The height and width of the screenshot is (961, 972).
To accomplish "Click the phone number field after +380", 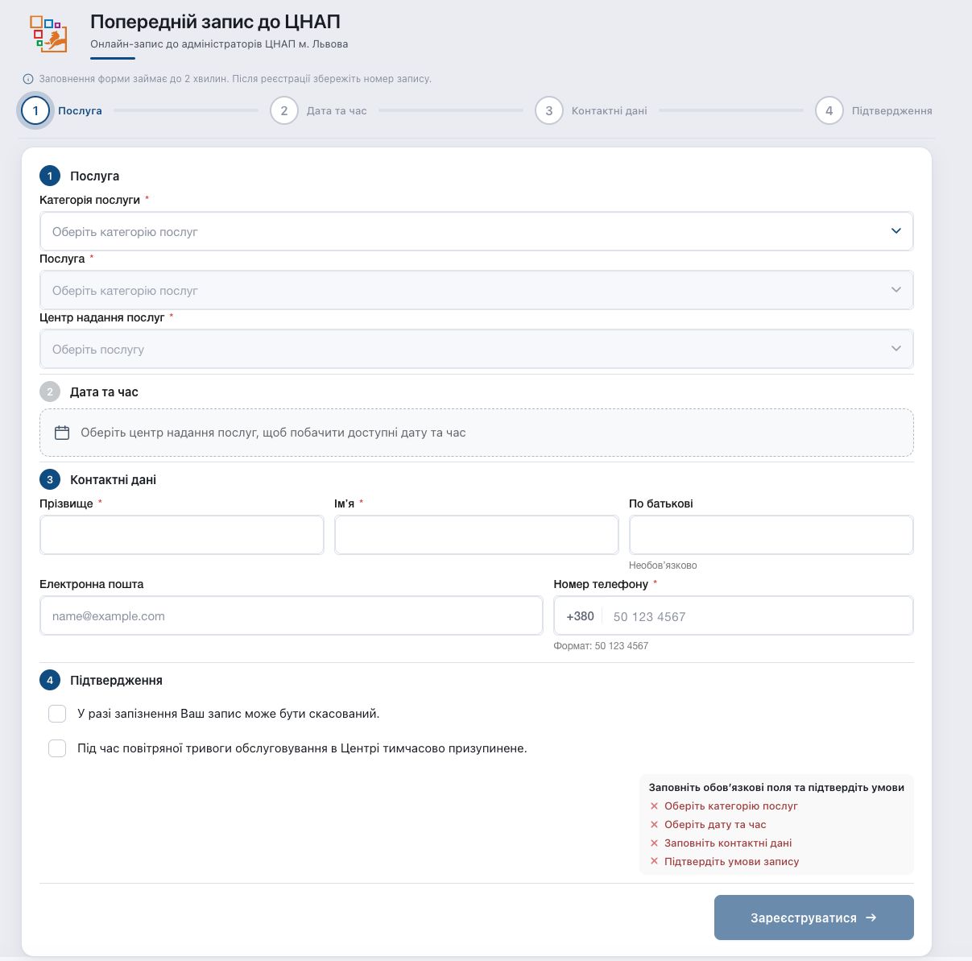I will pos(757,616).
